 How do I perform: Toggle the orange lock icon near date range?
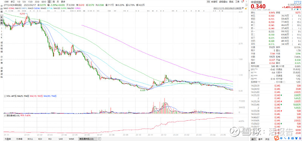click(246, 8)
